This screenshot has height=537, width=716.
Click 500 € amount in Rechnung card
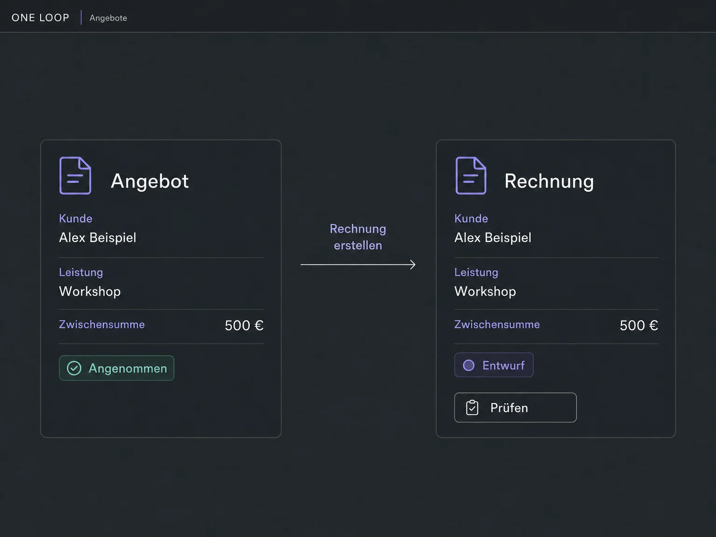coord(639,325)
